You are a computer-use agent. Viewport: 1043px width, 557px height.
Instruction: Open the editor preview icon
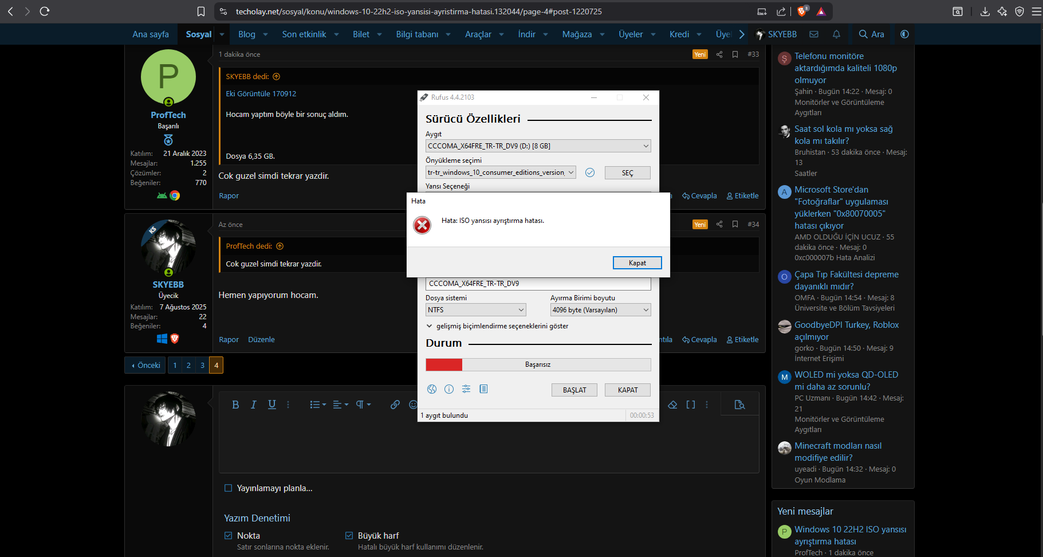point(739,405)
